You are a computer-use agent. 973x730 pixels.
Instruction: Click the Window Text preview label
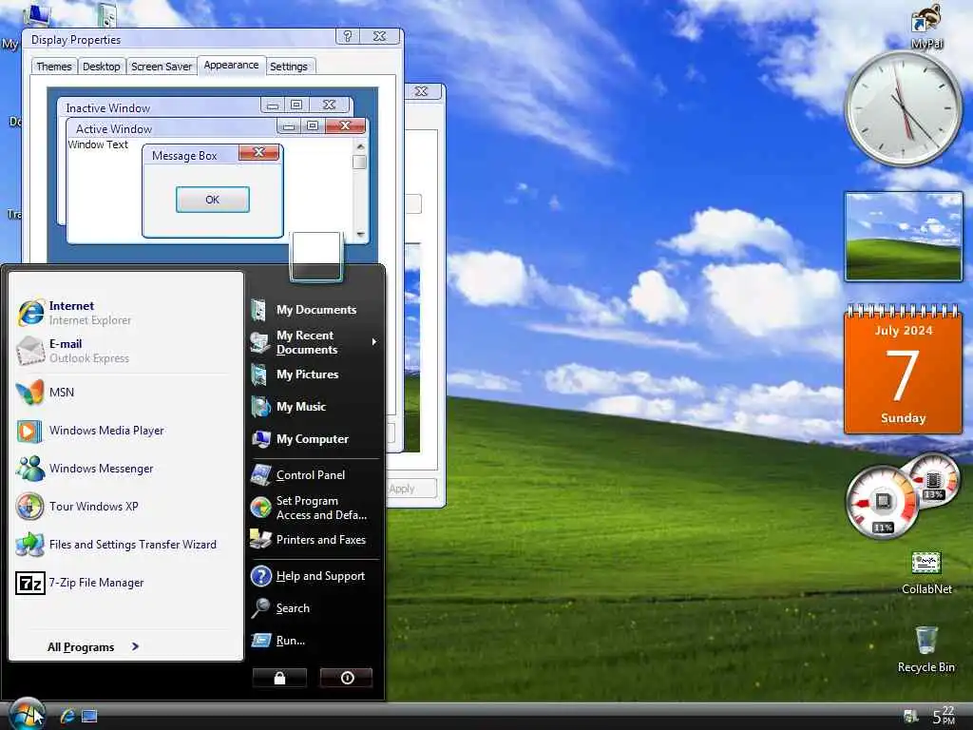pos(98,144)
